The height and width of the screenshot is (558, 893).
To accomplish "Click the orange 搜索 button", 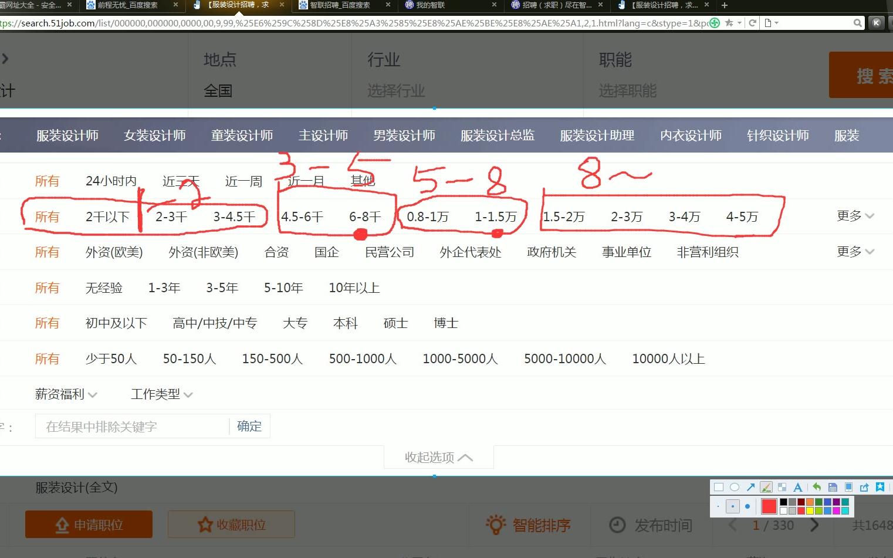I will tap(861, 75).
